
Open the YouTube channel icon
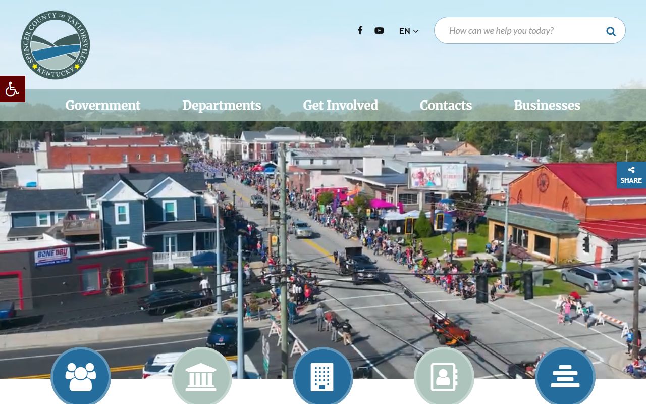[x=379, y=31]
